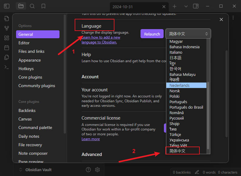Toggle the left sidebar icon
The width and height of the screenshot is (241, 176).
(7, 6)
